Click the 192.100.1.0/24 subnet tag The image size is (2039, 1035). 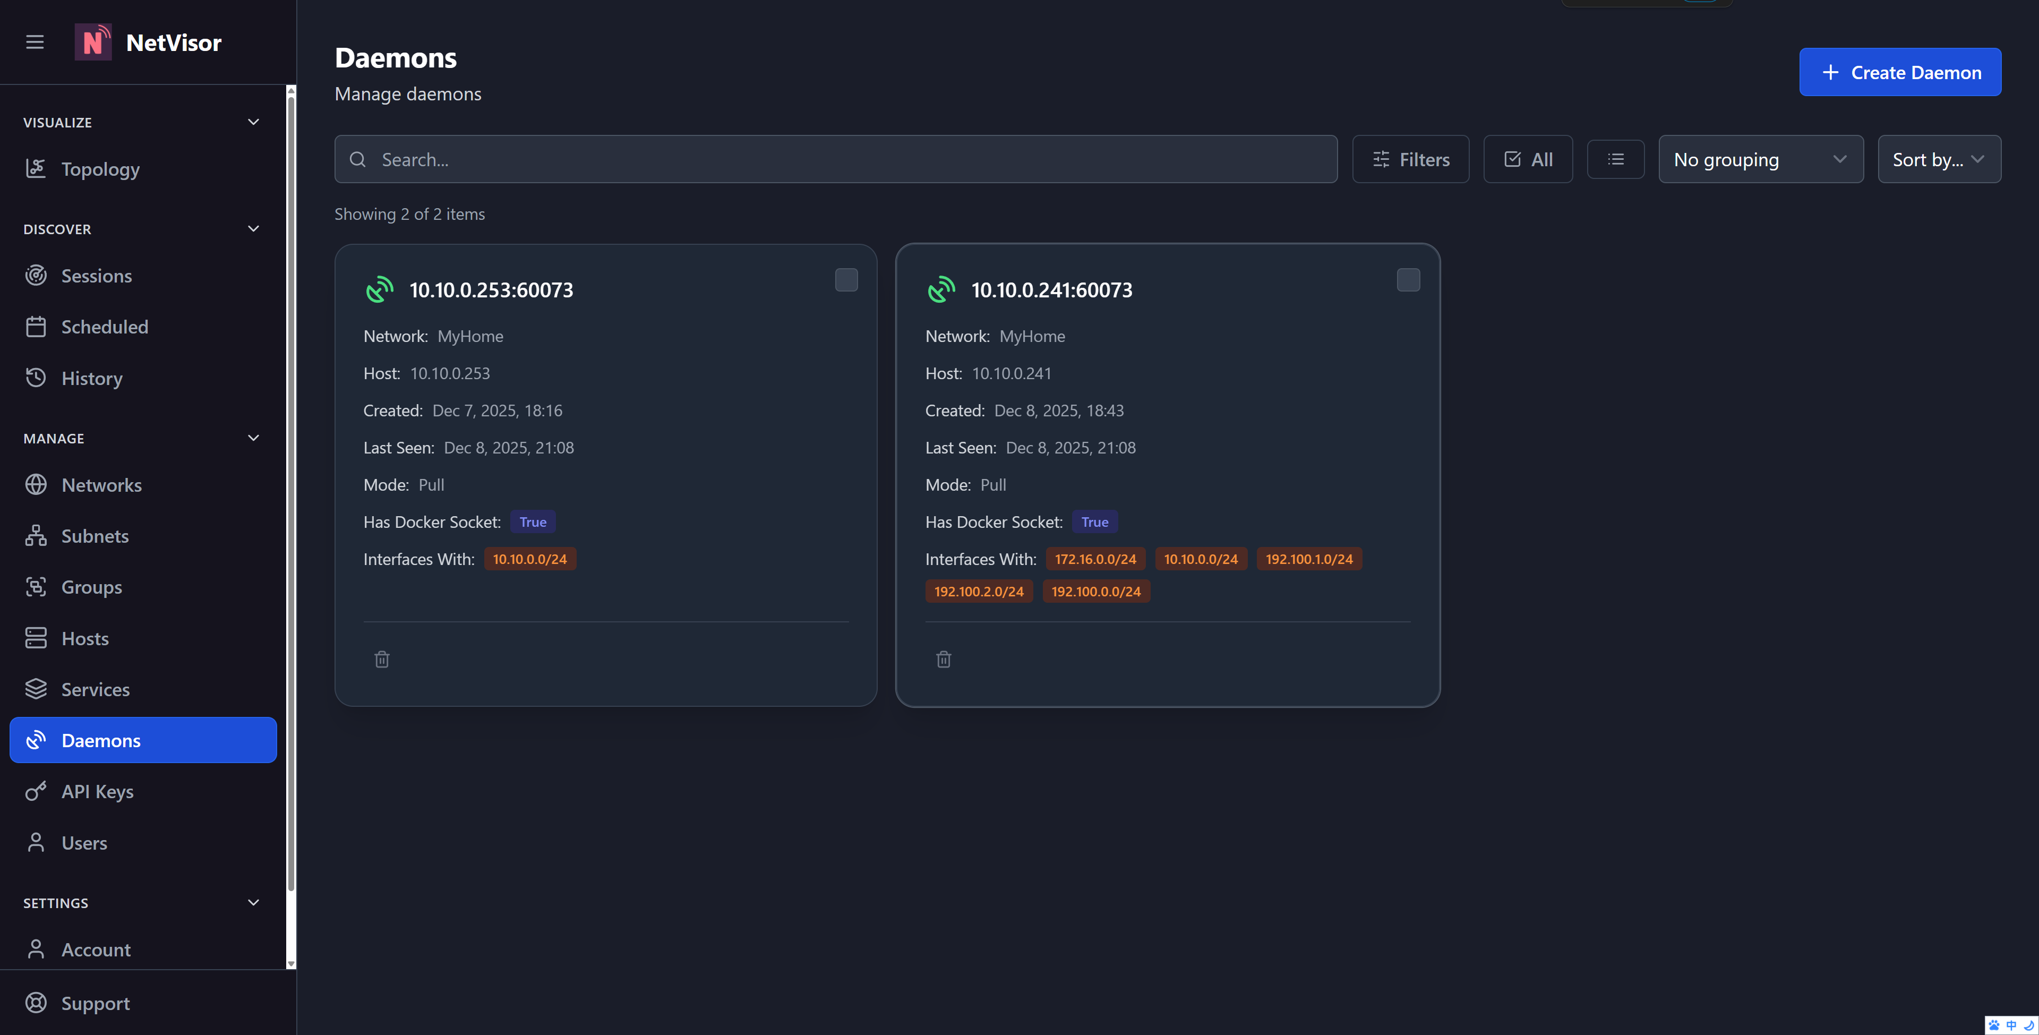[x=1309, y=559]
